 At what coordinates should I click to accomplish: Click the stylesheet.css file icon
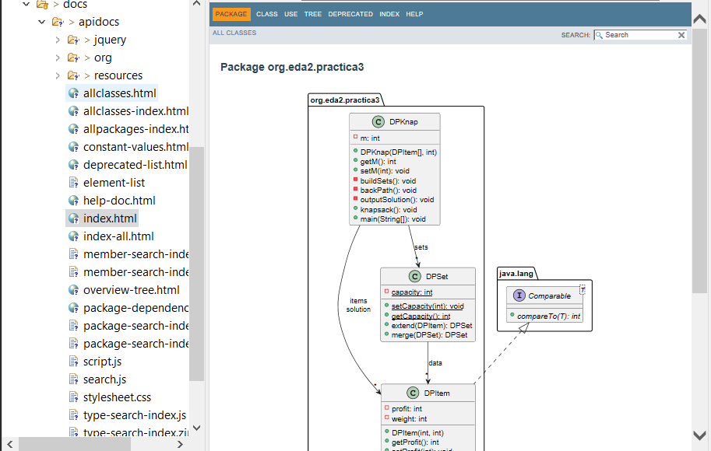pos(73,397)
